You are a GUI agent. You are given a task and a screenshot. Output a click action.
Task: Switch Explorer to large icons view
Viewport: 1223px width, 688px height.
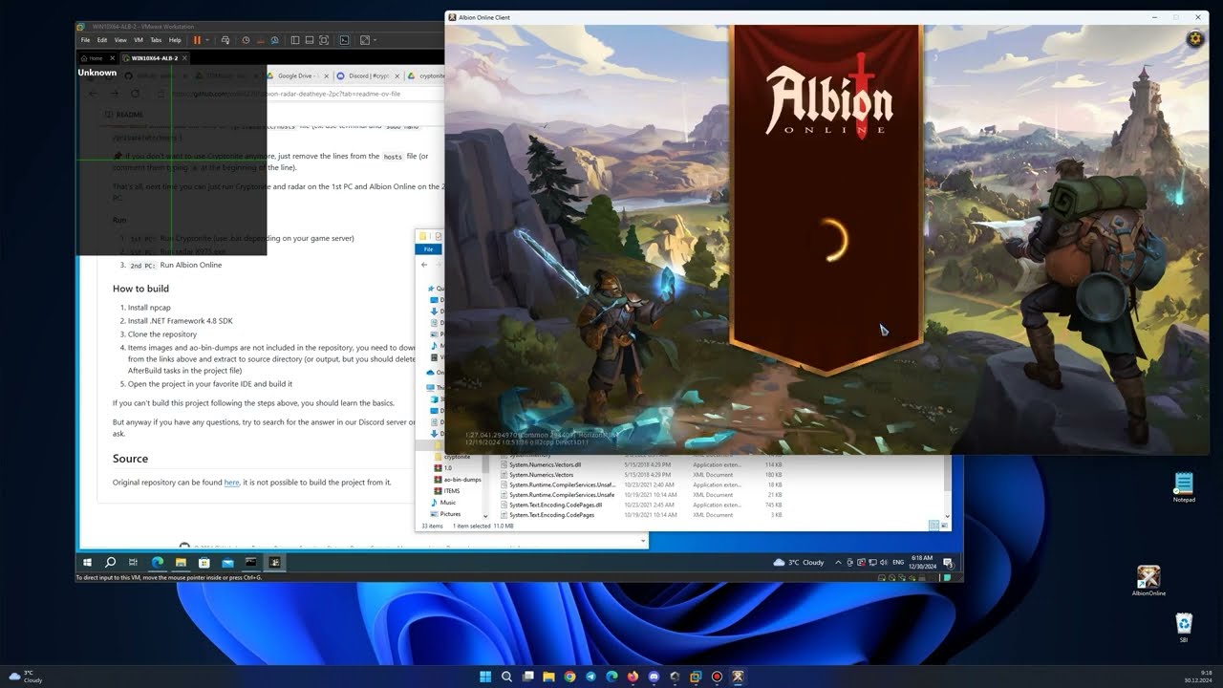(943, 526)
